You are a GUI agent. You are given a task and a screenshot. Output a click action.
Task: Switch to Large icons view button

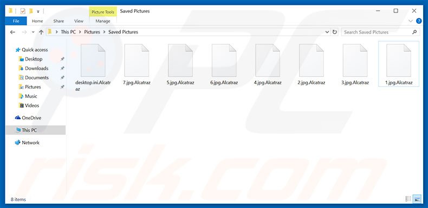pos(417,199)
